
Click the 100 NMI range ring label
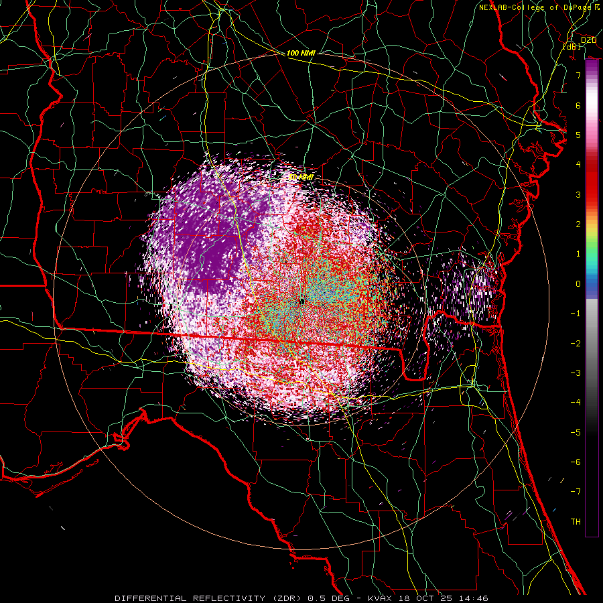coord(301,53)
